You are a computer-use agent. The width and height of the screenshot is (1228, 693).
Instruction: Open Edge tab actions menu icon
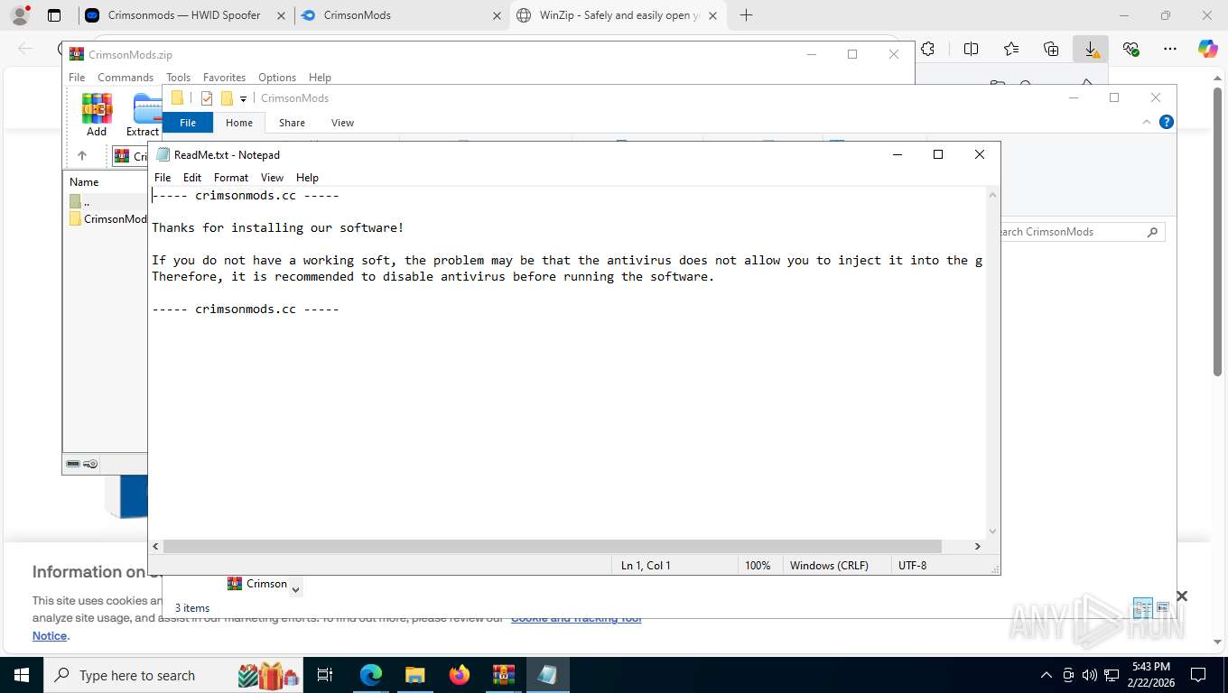click(x=54, y=15)
